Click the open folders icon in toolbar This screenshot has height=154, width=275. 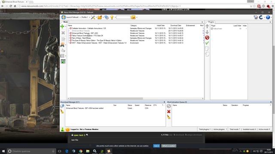100,17
